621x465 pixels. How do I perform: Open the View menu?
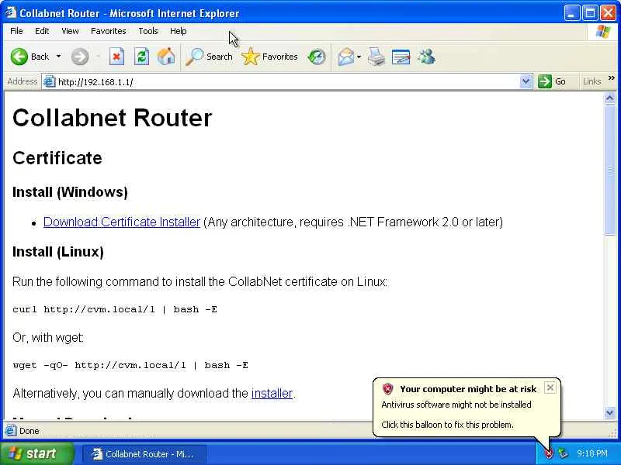coord(70,31)
